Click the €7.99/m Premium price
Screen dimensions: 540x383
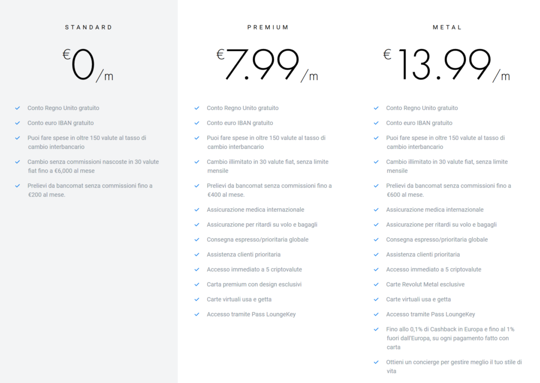point(267,65)
